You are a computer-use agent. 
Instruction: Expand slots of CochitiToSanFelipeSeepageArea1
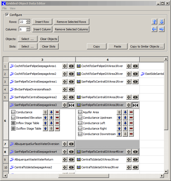click(71, 66)
